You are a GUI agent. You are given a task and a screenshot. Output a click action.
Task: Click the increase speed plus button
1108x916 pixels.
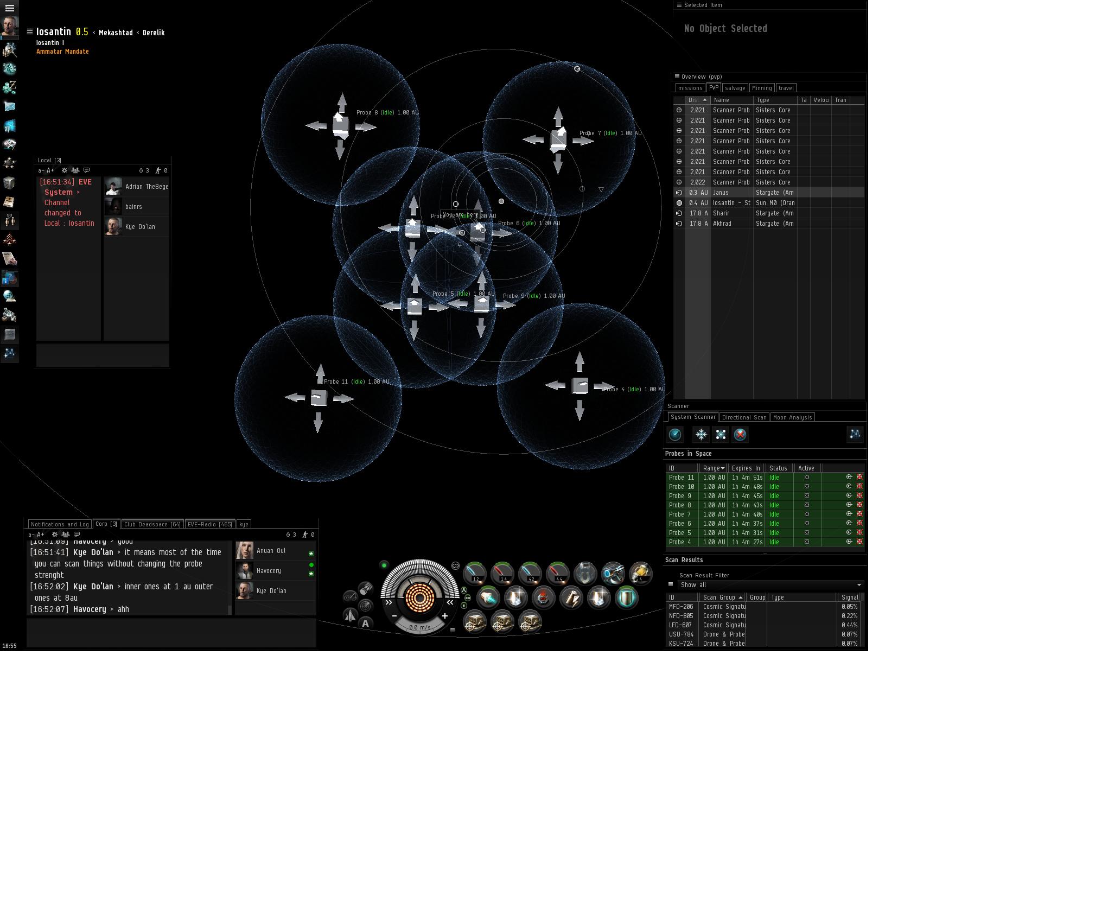coord(445,616)
